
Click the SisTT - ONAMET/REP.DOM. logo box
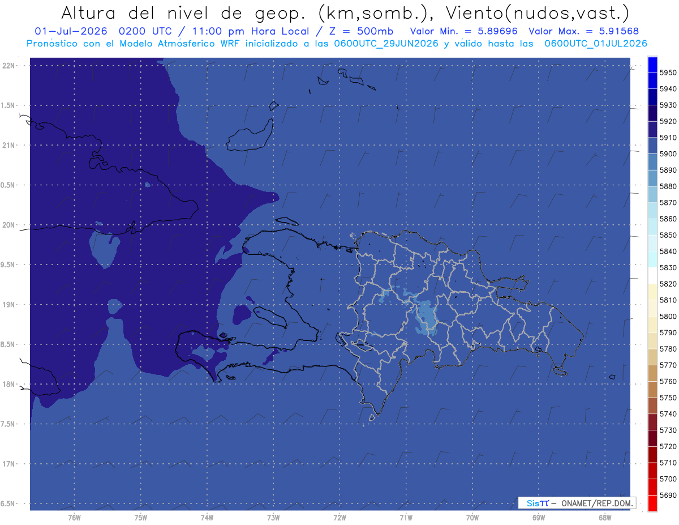click(x=577, y=503)
